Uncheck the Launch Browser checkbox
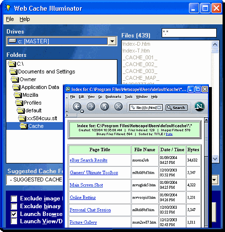 pos(14,214)
